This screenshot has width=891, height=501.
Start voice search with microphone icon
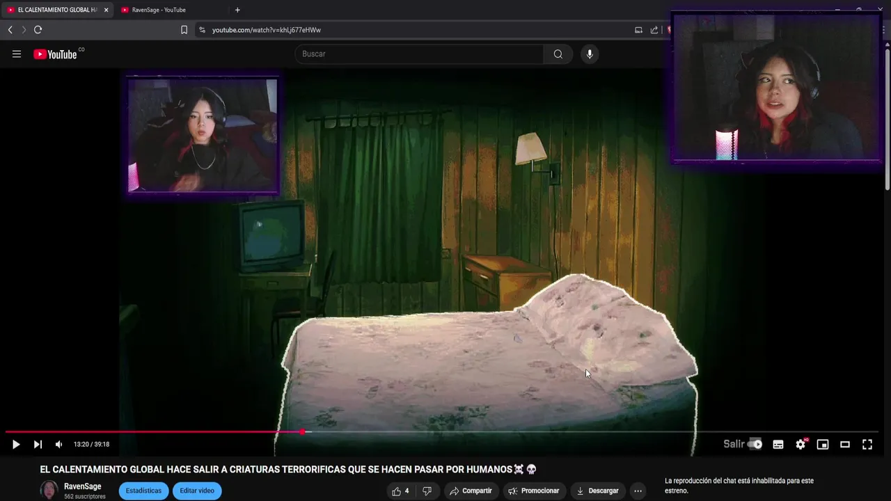pyautogui.click(x=590, y=54)
